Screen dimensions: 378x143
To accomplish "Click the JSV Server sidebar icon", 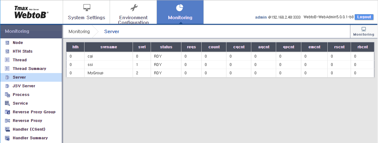I will (7, 86).
